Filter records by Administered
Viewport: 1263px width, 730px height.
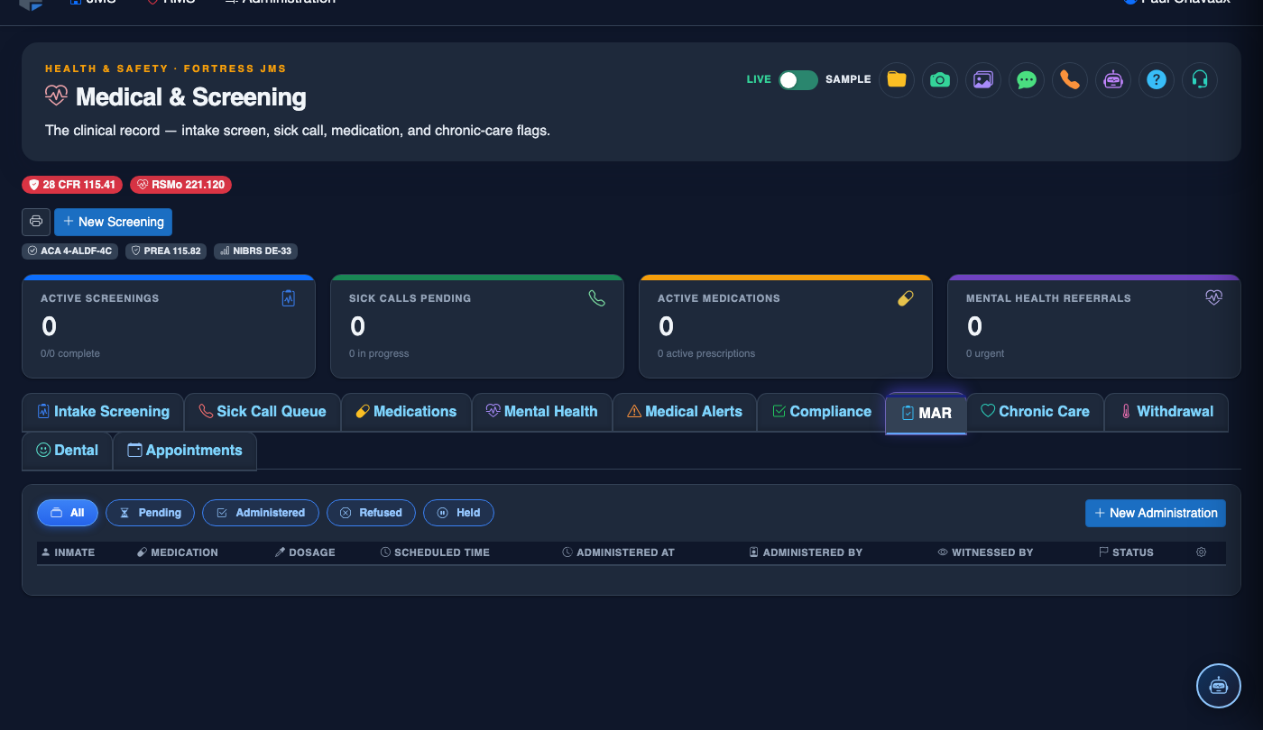click(261, 513)
